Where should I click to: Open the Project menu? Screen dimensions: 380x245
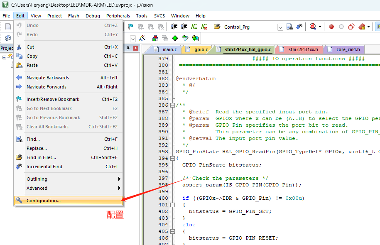54,16
